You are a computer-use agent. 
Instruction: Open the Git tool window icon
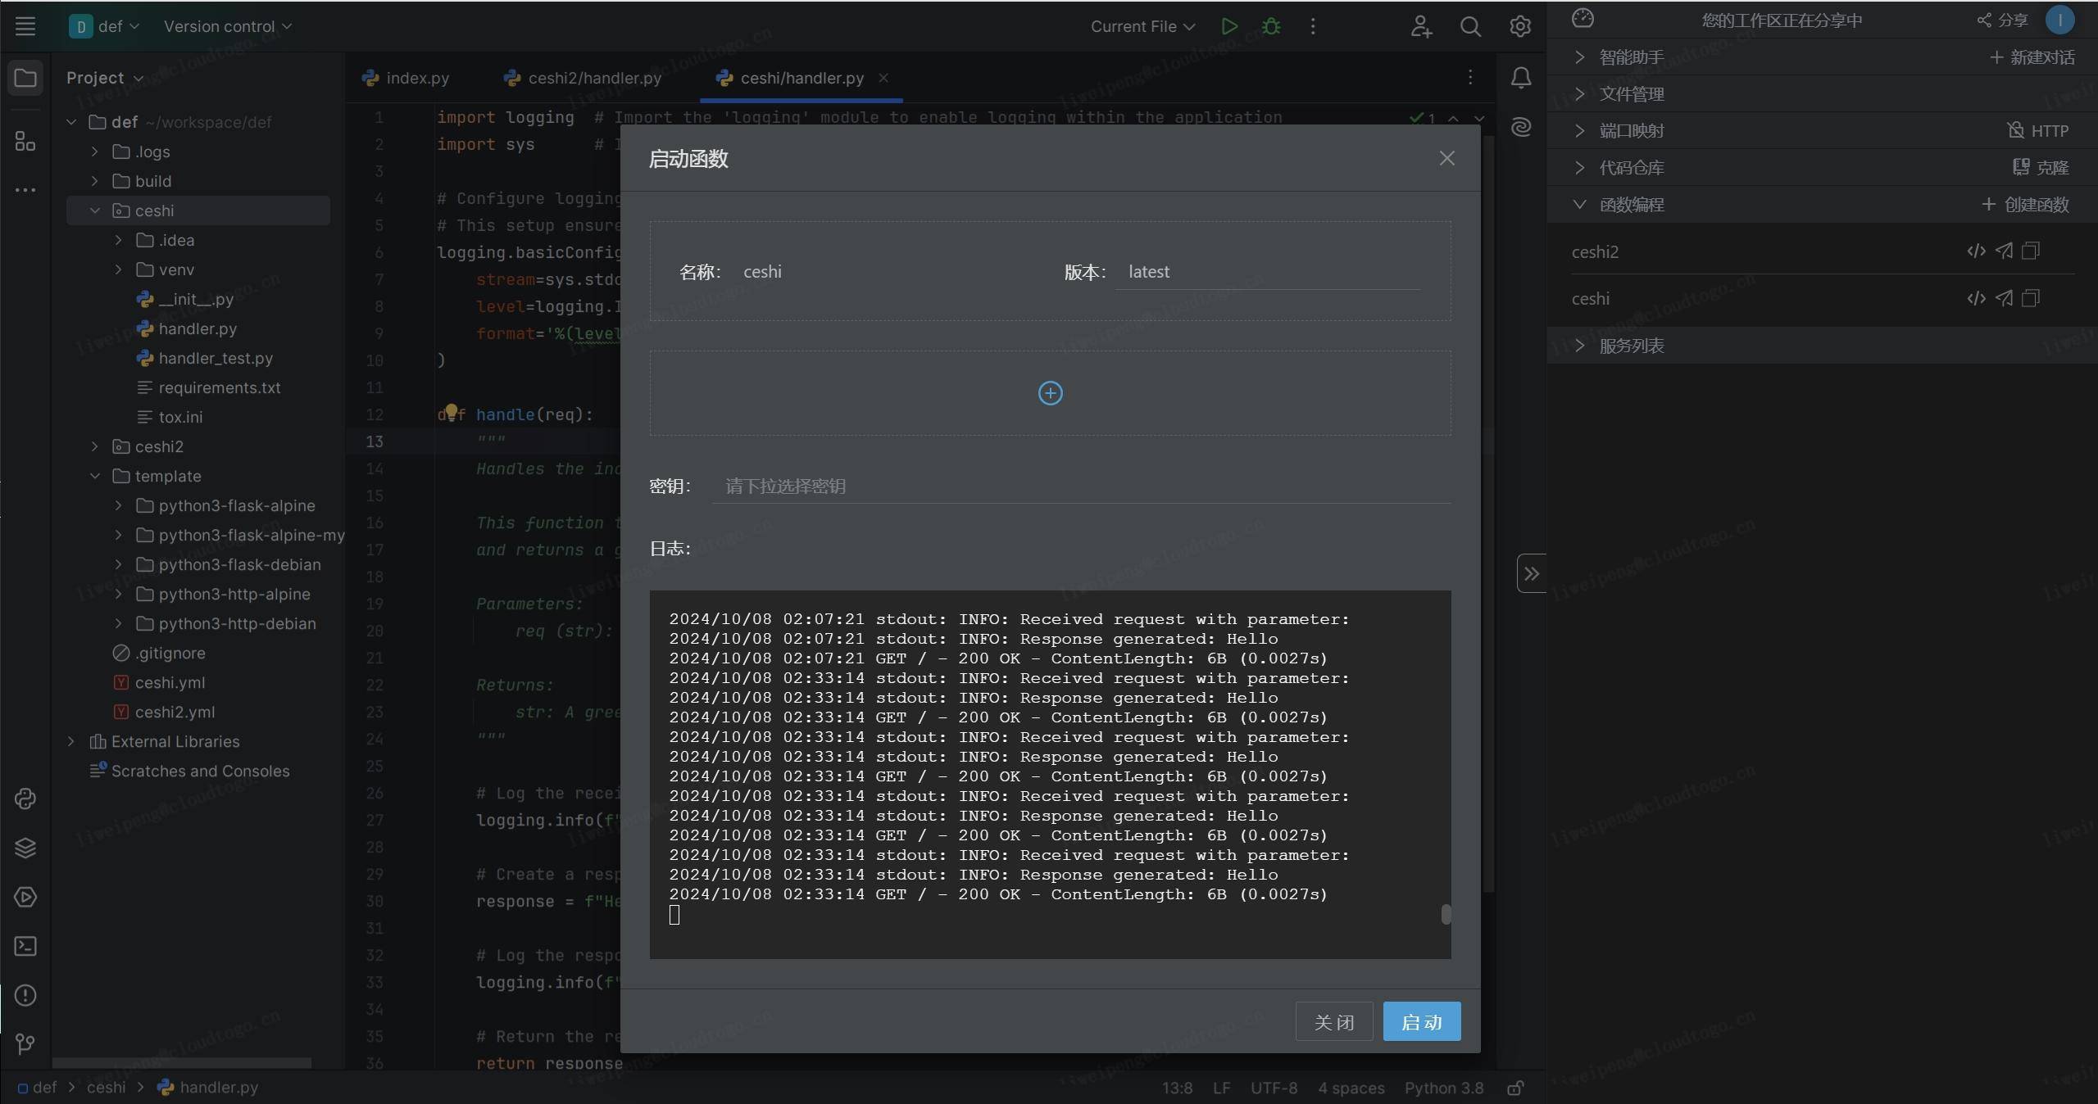pyautogui.click(x=25, y=1044)
